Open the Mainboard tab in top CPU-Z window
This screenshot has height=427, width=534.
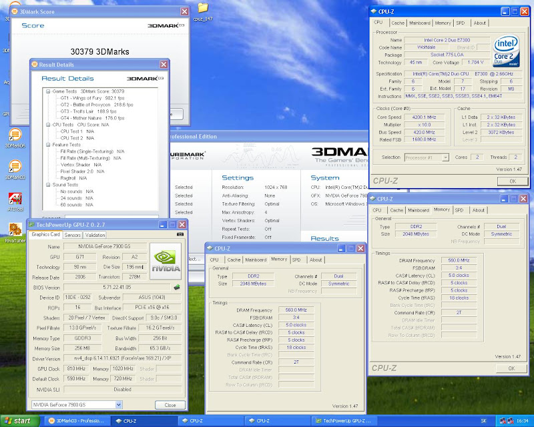(x=419, y=23)
